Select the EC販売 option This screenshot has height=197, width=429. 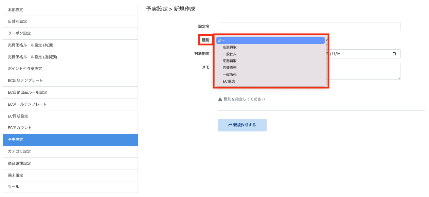[x=270, y=81]
